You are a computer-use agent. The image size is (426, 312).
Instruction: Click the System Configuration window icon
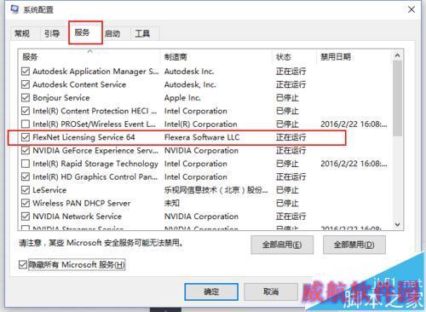[x=14, y=9]
